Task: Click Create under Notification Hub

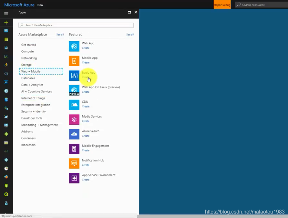Action: [x=86, y=165]
